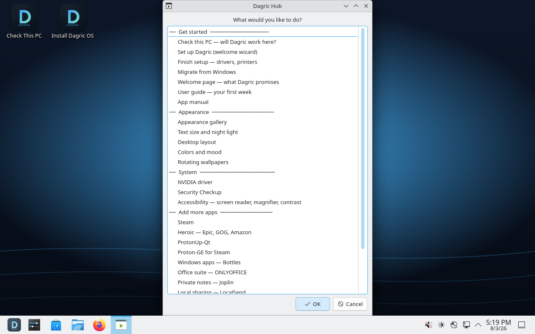Open the brightness tray icon
The width and height of the screenshot is (535, 334).
tap(441, 325)
